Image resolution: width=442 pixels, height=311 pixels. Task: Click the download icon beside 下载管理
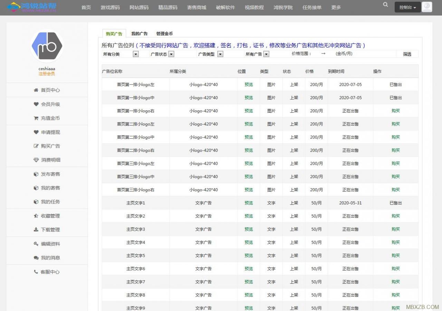pyautogui.click(x=36, y=230)
